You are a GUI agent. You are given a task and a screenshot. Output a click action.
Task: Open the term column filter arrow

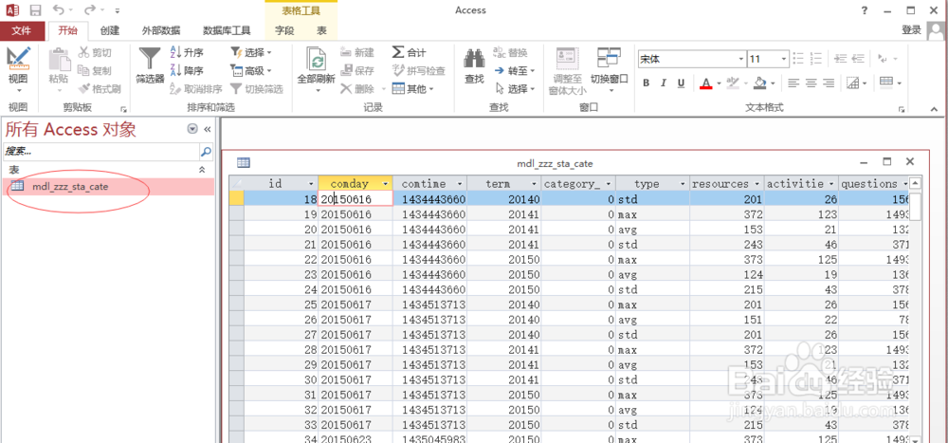click(535, 183)
